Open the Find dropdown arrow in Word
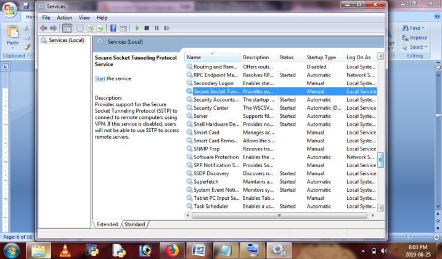Viewport: 442px width, 259px height. (x=424, y=28)
